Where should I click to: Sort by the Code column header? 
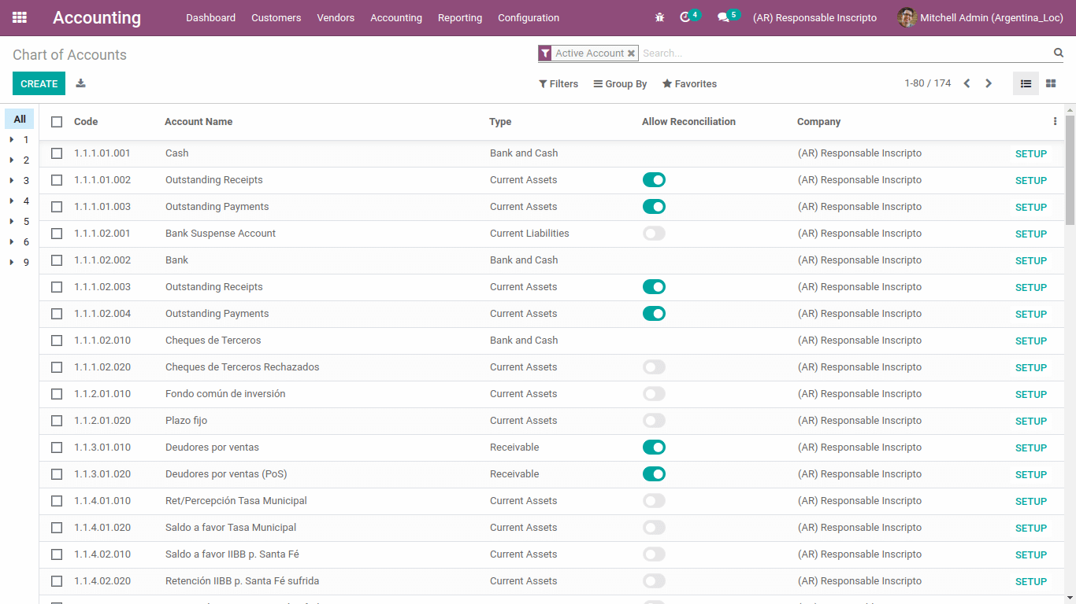(x=86, y=122)
